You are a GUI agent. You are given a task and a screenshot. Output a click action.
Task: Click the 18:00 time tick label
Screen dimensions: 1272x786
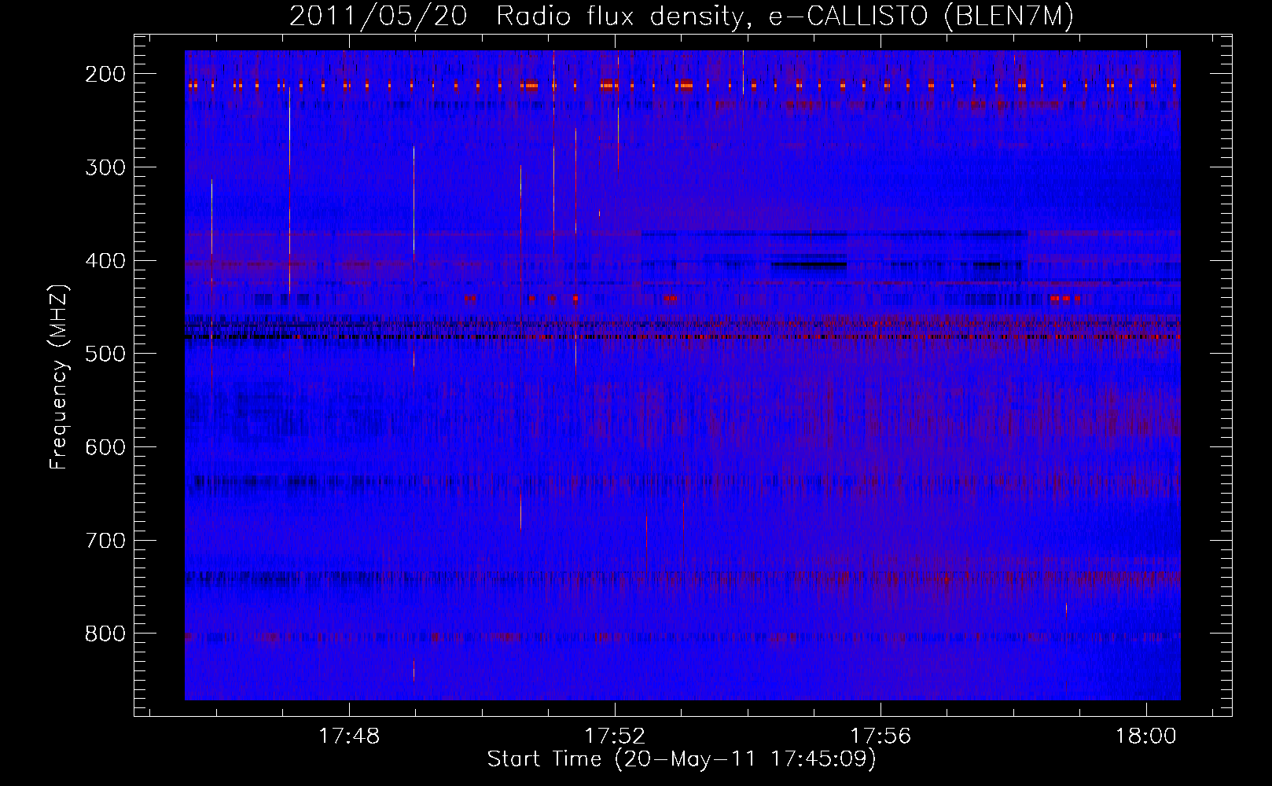click(1146, 736)
